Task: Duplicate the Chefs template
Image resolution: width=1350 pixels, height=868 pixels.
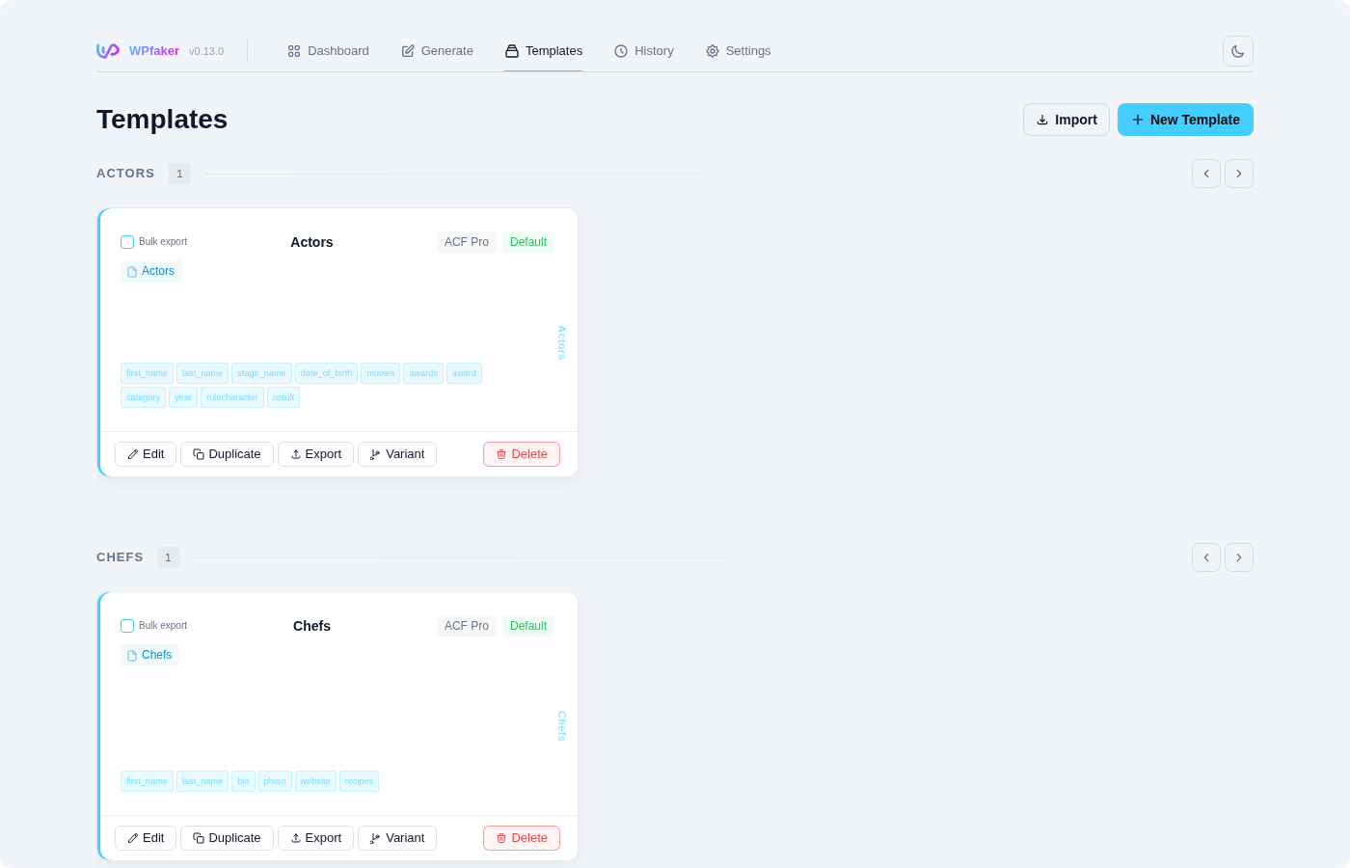Action: [x=227, y=838]
